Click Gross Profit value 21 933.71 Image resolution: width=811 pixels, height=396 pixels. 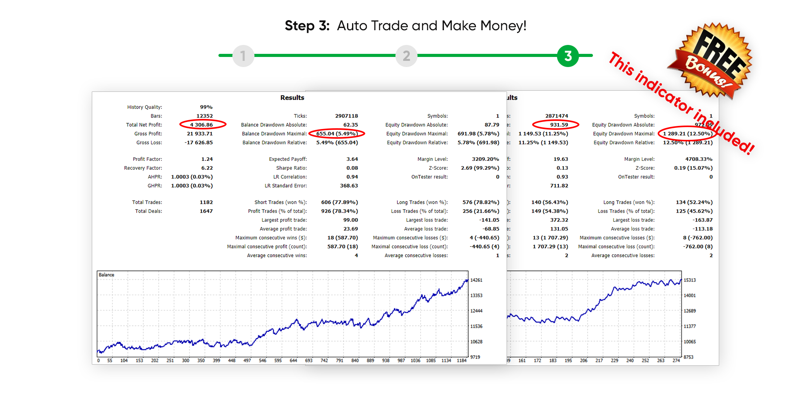pyautogui.click(x=200, y=134)
